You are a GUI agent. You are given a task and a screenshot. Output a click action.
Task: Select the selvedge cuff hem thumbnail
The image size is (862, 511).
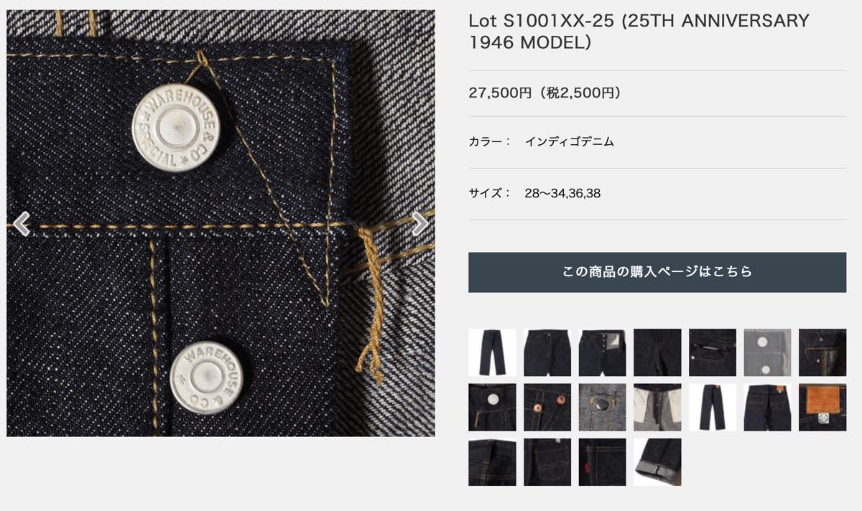point(657,462)
